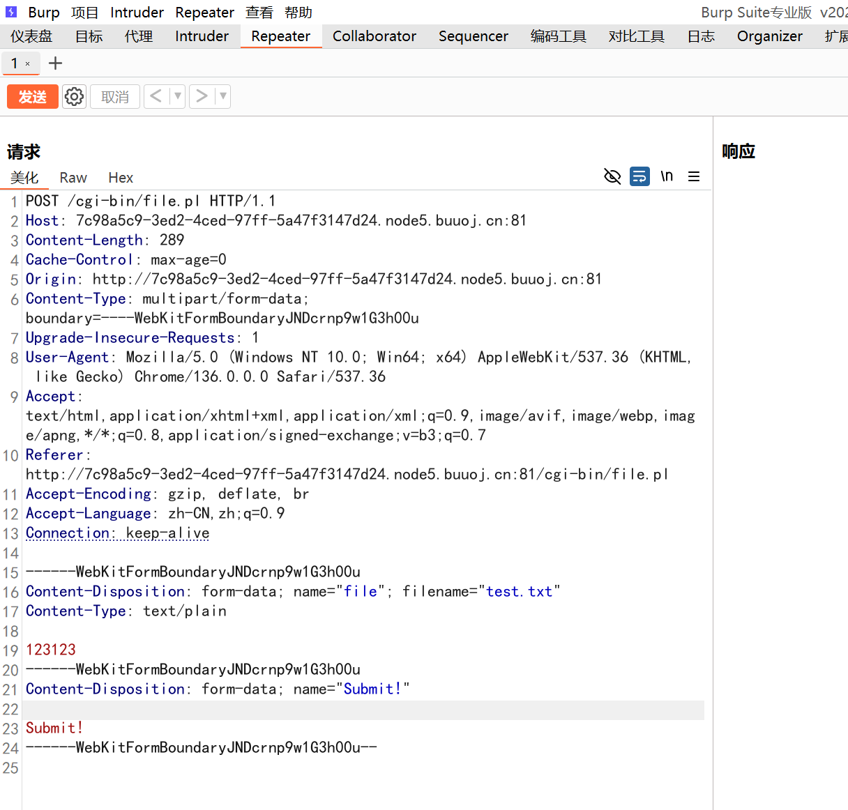Click the Burp Suite logo icon

11,12
